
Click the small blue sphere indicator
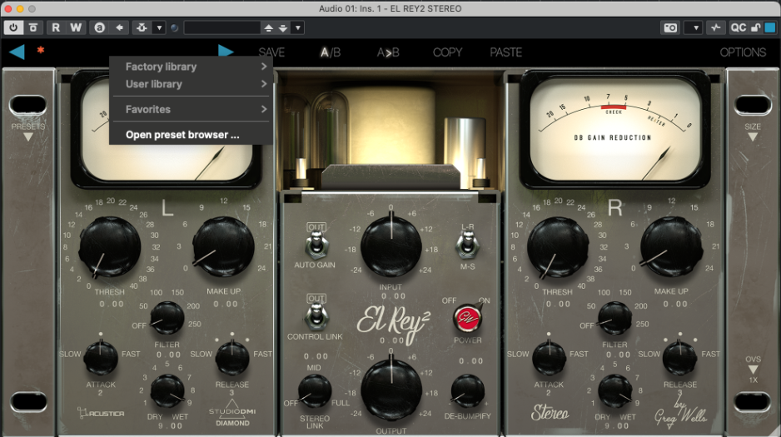coord(174,27)
